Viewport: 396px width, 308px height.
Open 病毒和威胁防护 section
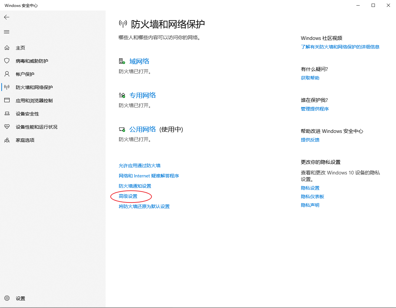click(32, 61)
